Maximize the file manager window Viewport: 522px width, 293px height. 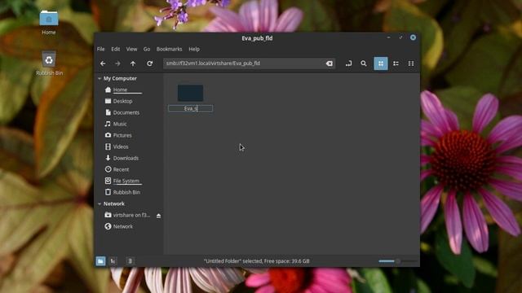[x=400, y=37]
